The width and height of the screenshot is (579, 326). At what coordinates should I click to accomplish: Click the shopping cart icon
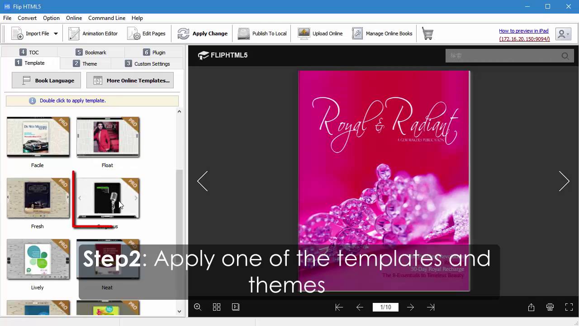coord(427,34)
